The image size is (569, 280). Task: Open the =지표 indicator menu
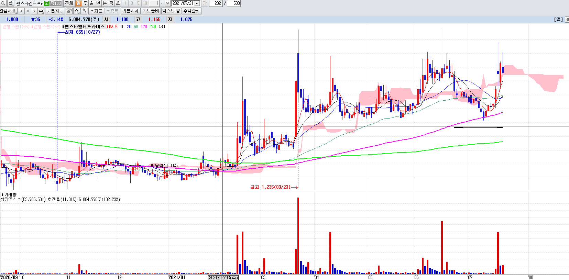[97, 11]
